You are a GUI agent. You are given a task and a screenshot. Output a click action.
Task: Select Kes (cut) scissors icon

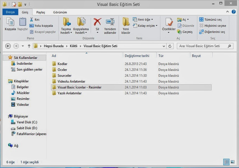pos(32,20)
